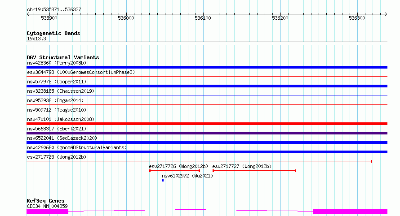Open nsv5668357 (Ebert2021) variant
The image size is (400, 216).
[x=57, y=129]
